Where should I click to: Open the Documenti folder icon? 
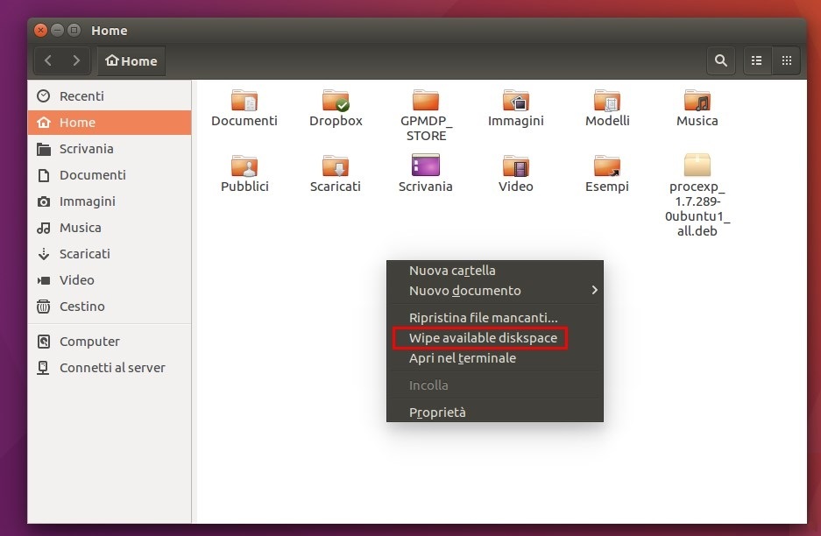(244, 101)
